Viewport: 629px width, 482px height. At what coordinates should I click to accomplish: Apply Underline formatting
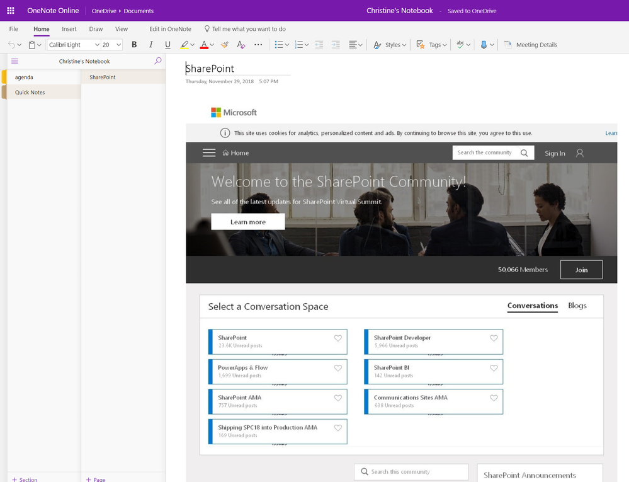point(167,45)
